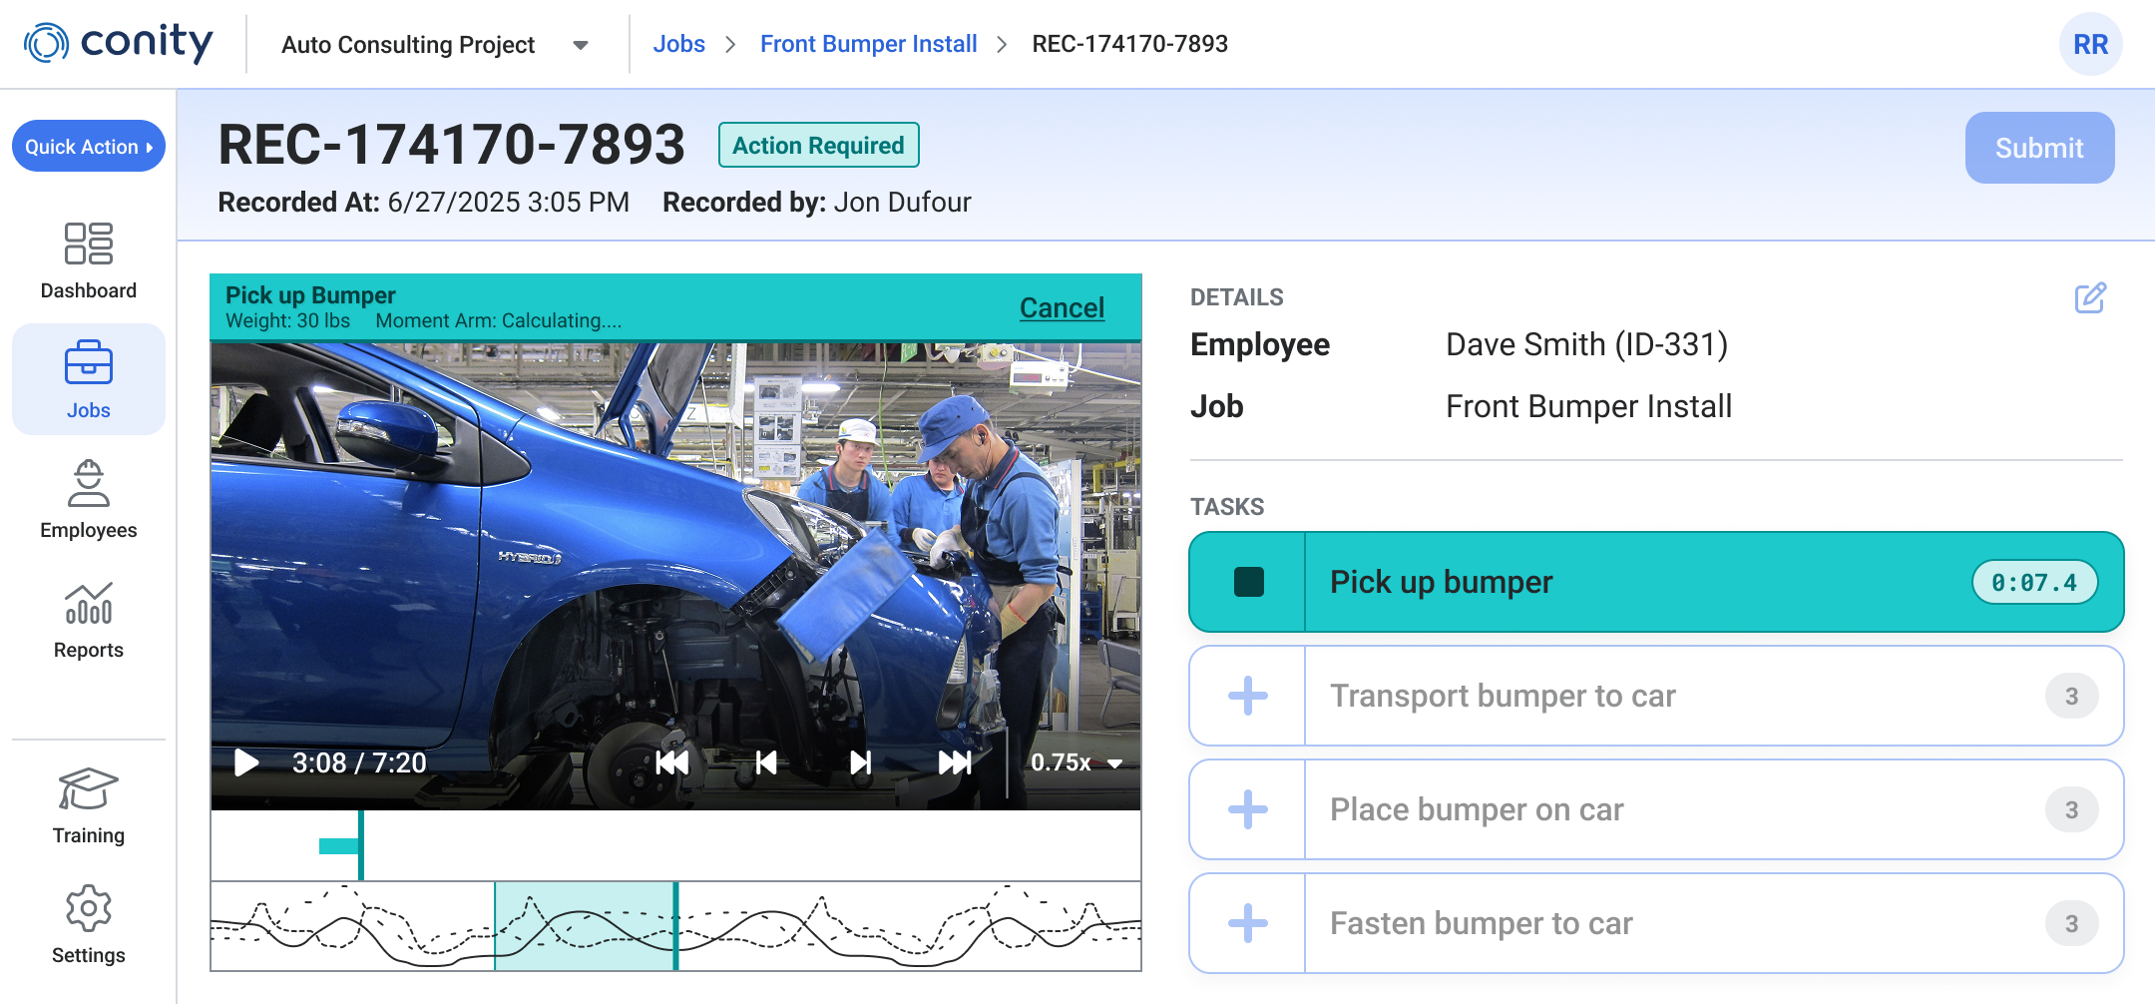
Task: Click the 3 badge on Fasten bumper
Action: [x=2071, y=923]
